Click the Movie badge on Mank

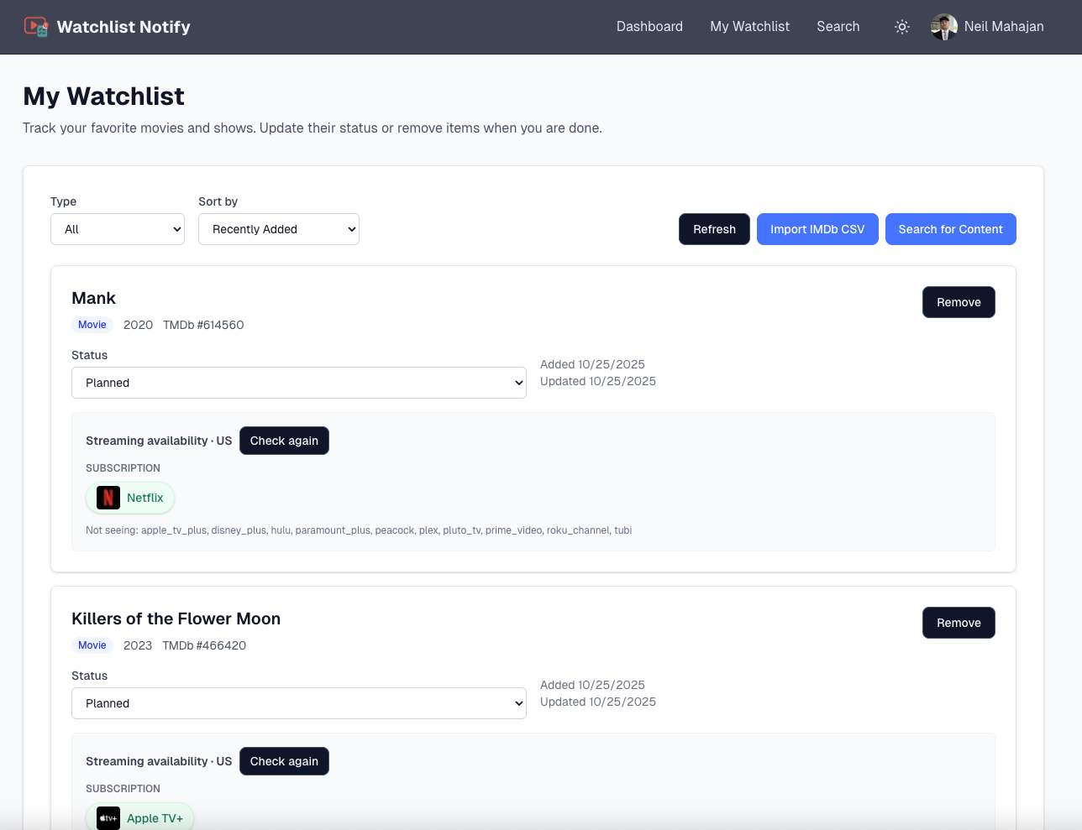92,325
